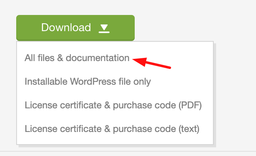The image size is (256, 156).
Task: Toggle the Download options dropdown
Action: click(75, 28)
